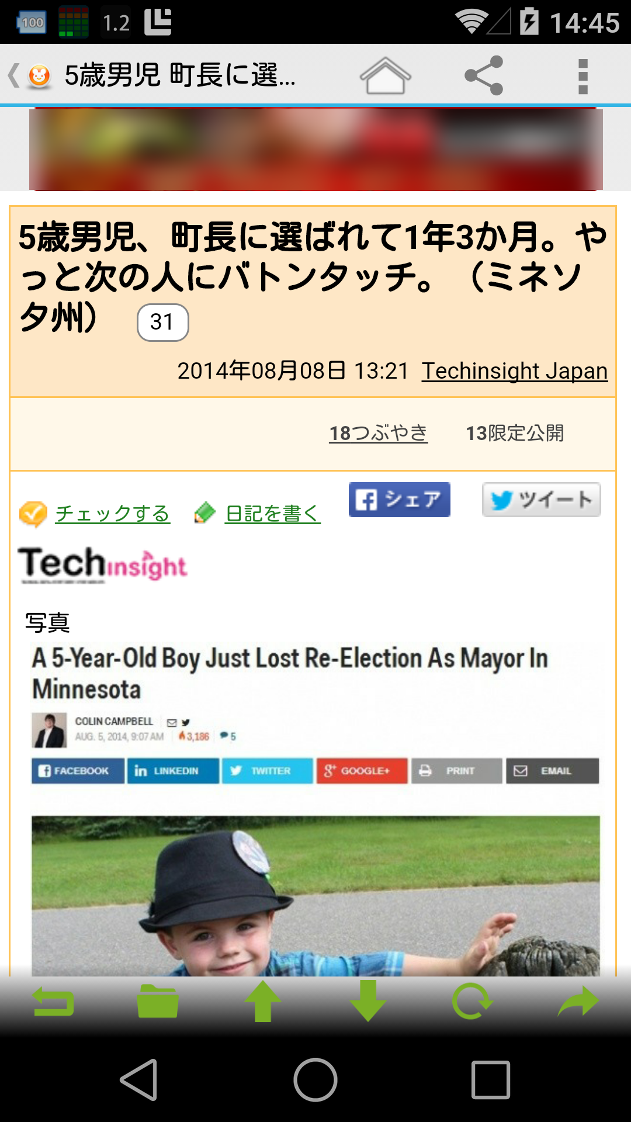Click the Facebook シェア button
The image size is (631, 1122).
click(400, 500)
